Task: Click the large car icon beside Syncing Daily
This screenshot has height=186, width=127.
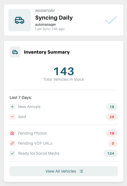Action: 20,20
